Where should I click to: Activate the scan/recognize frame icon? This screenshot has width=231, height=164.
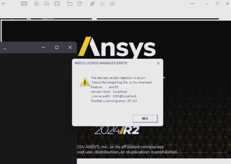click(102, 3)
